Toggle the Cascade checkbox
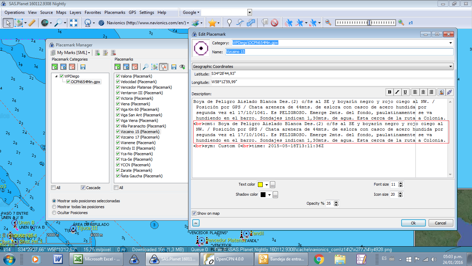This screenshot has height=266, width=472. (83, 188)
